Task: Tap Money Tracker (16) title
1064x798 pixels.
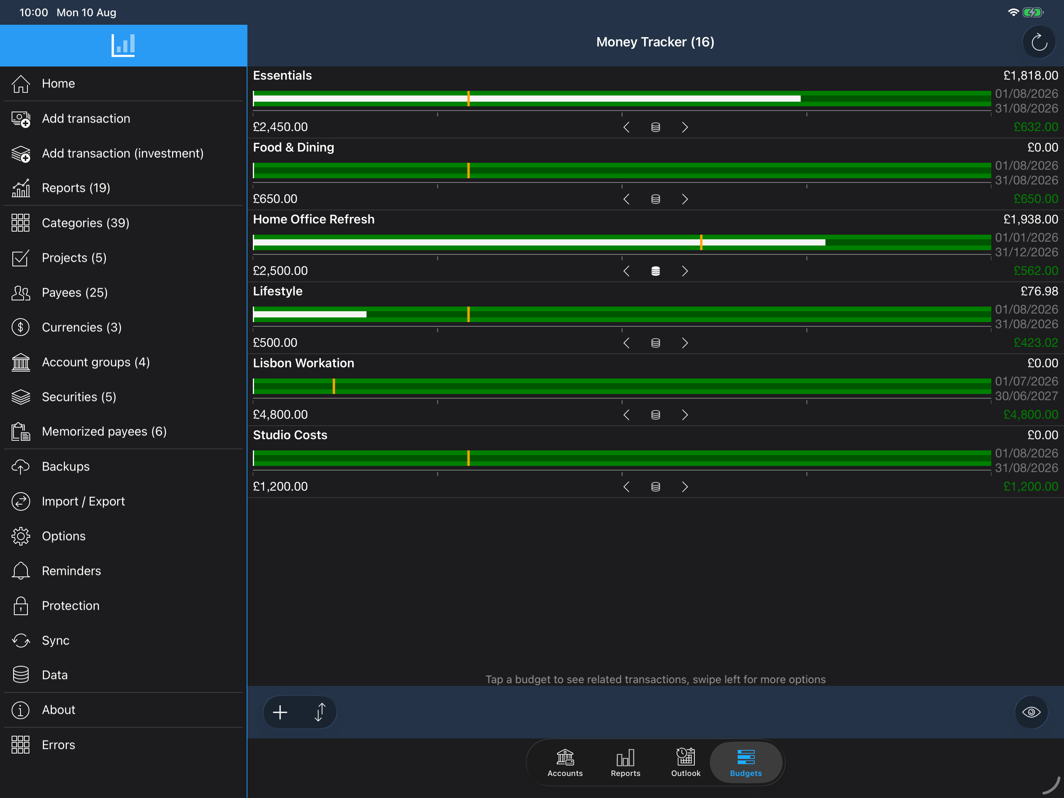Action: pyautogui.click(x=655, y=42)
